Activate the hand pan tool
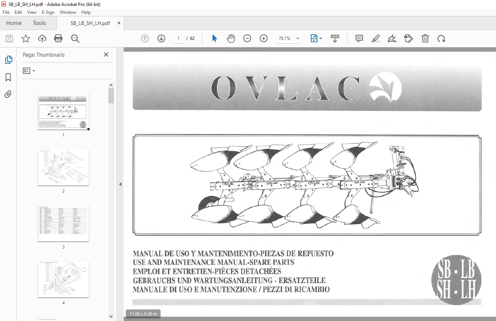 tap(231, 38)
